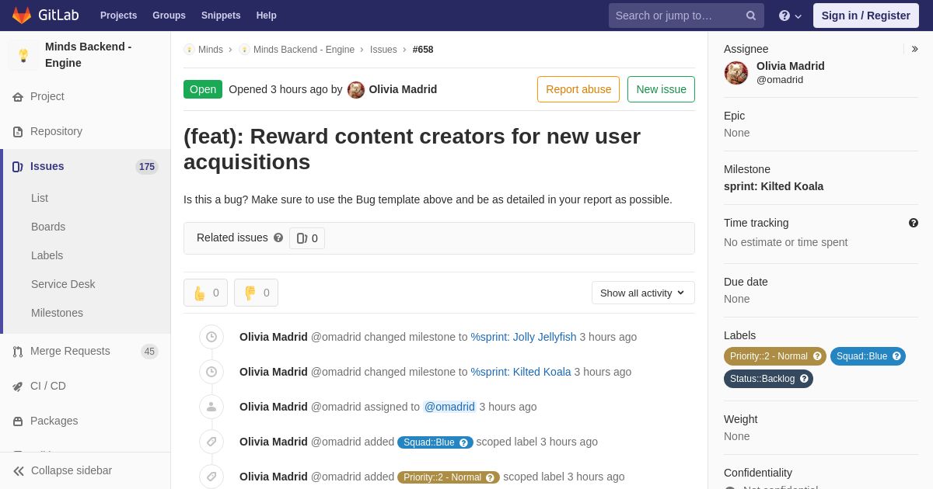The height and width of the screenshot is (489, 933).
Task: Click the thumbs down reaction
Action: pos(256,293)
